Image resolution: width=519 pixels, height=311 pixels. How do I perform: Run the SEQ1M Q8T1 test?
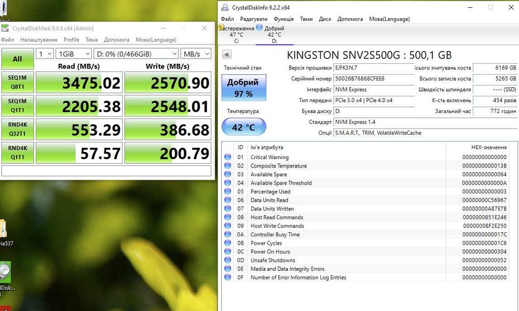(18, 82)
